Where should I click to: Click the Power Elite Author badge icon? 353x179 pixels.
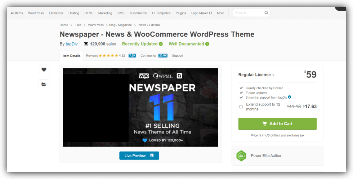[x=241, y=156]
